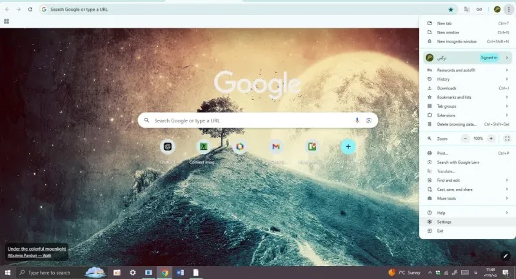Choose Search with Google Lens
Image resolution: width=516 pixels, height=279 pixels.
pyautogui.click(x=467, y=162)
